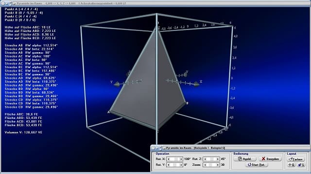Click the Zoom slider thumb
The height and width of the screenshot is (174, 311).
210,165
